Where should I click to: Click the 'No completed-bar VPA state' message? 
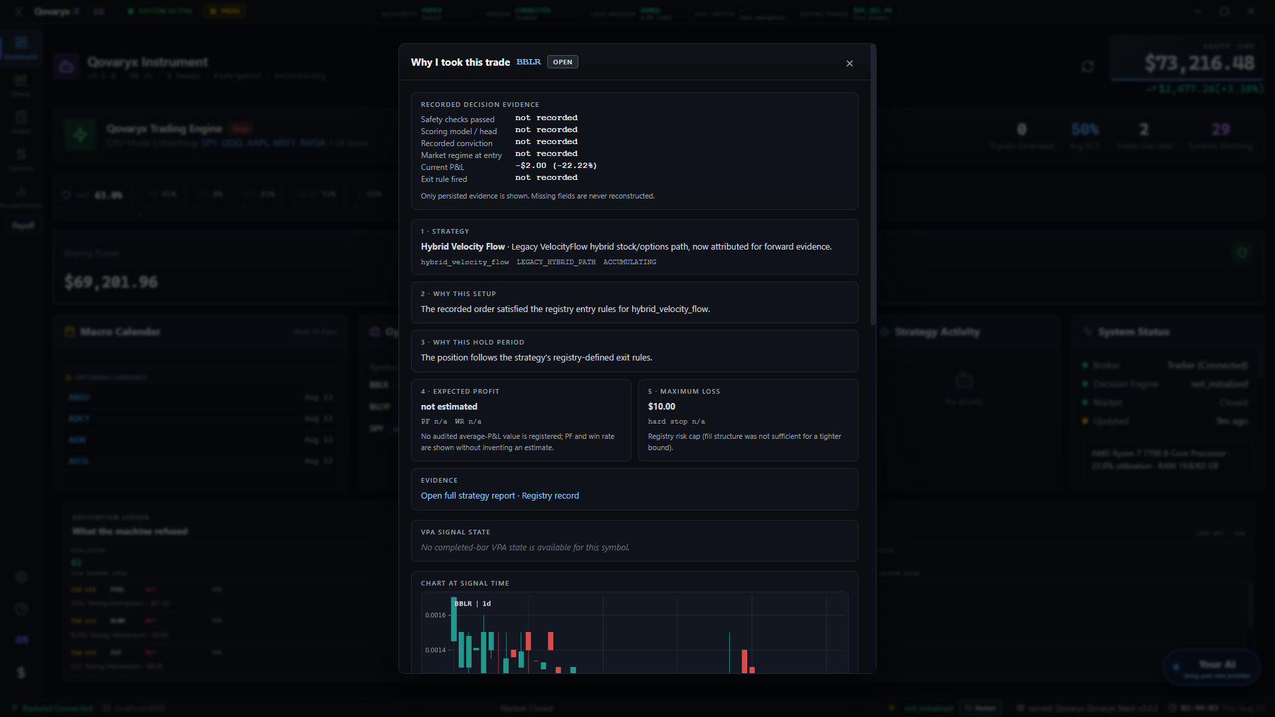525,548
